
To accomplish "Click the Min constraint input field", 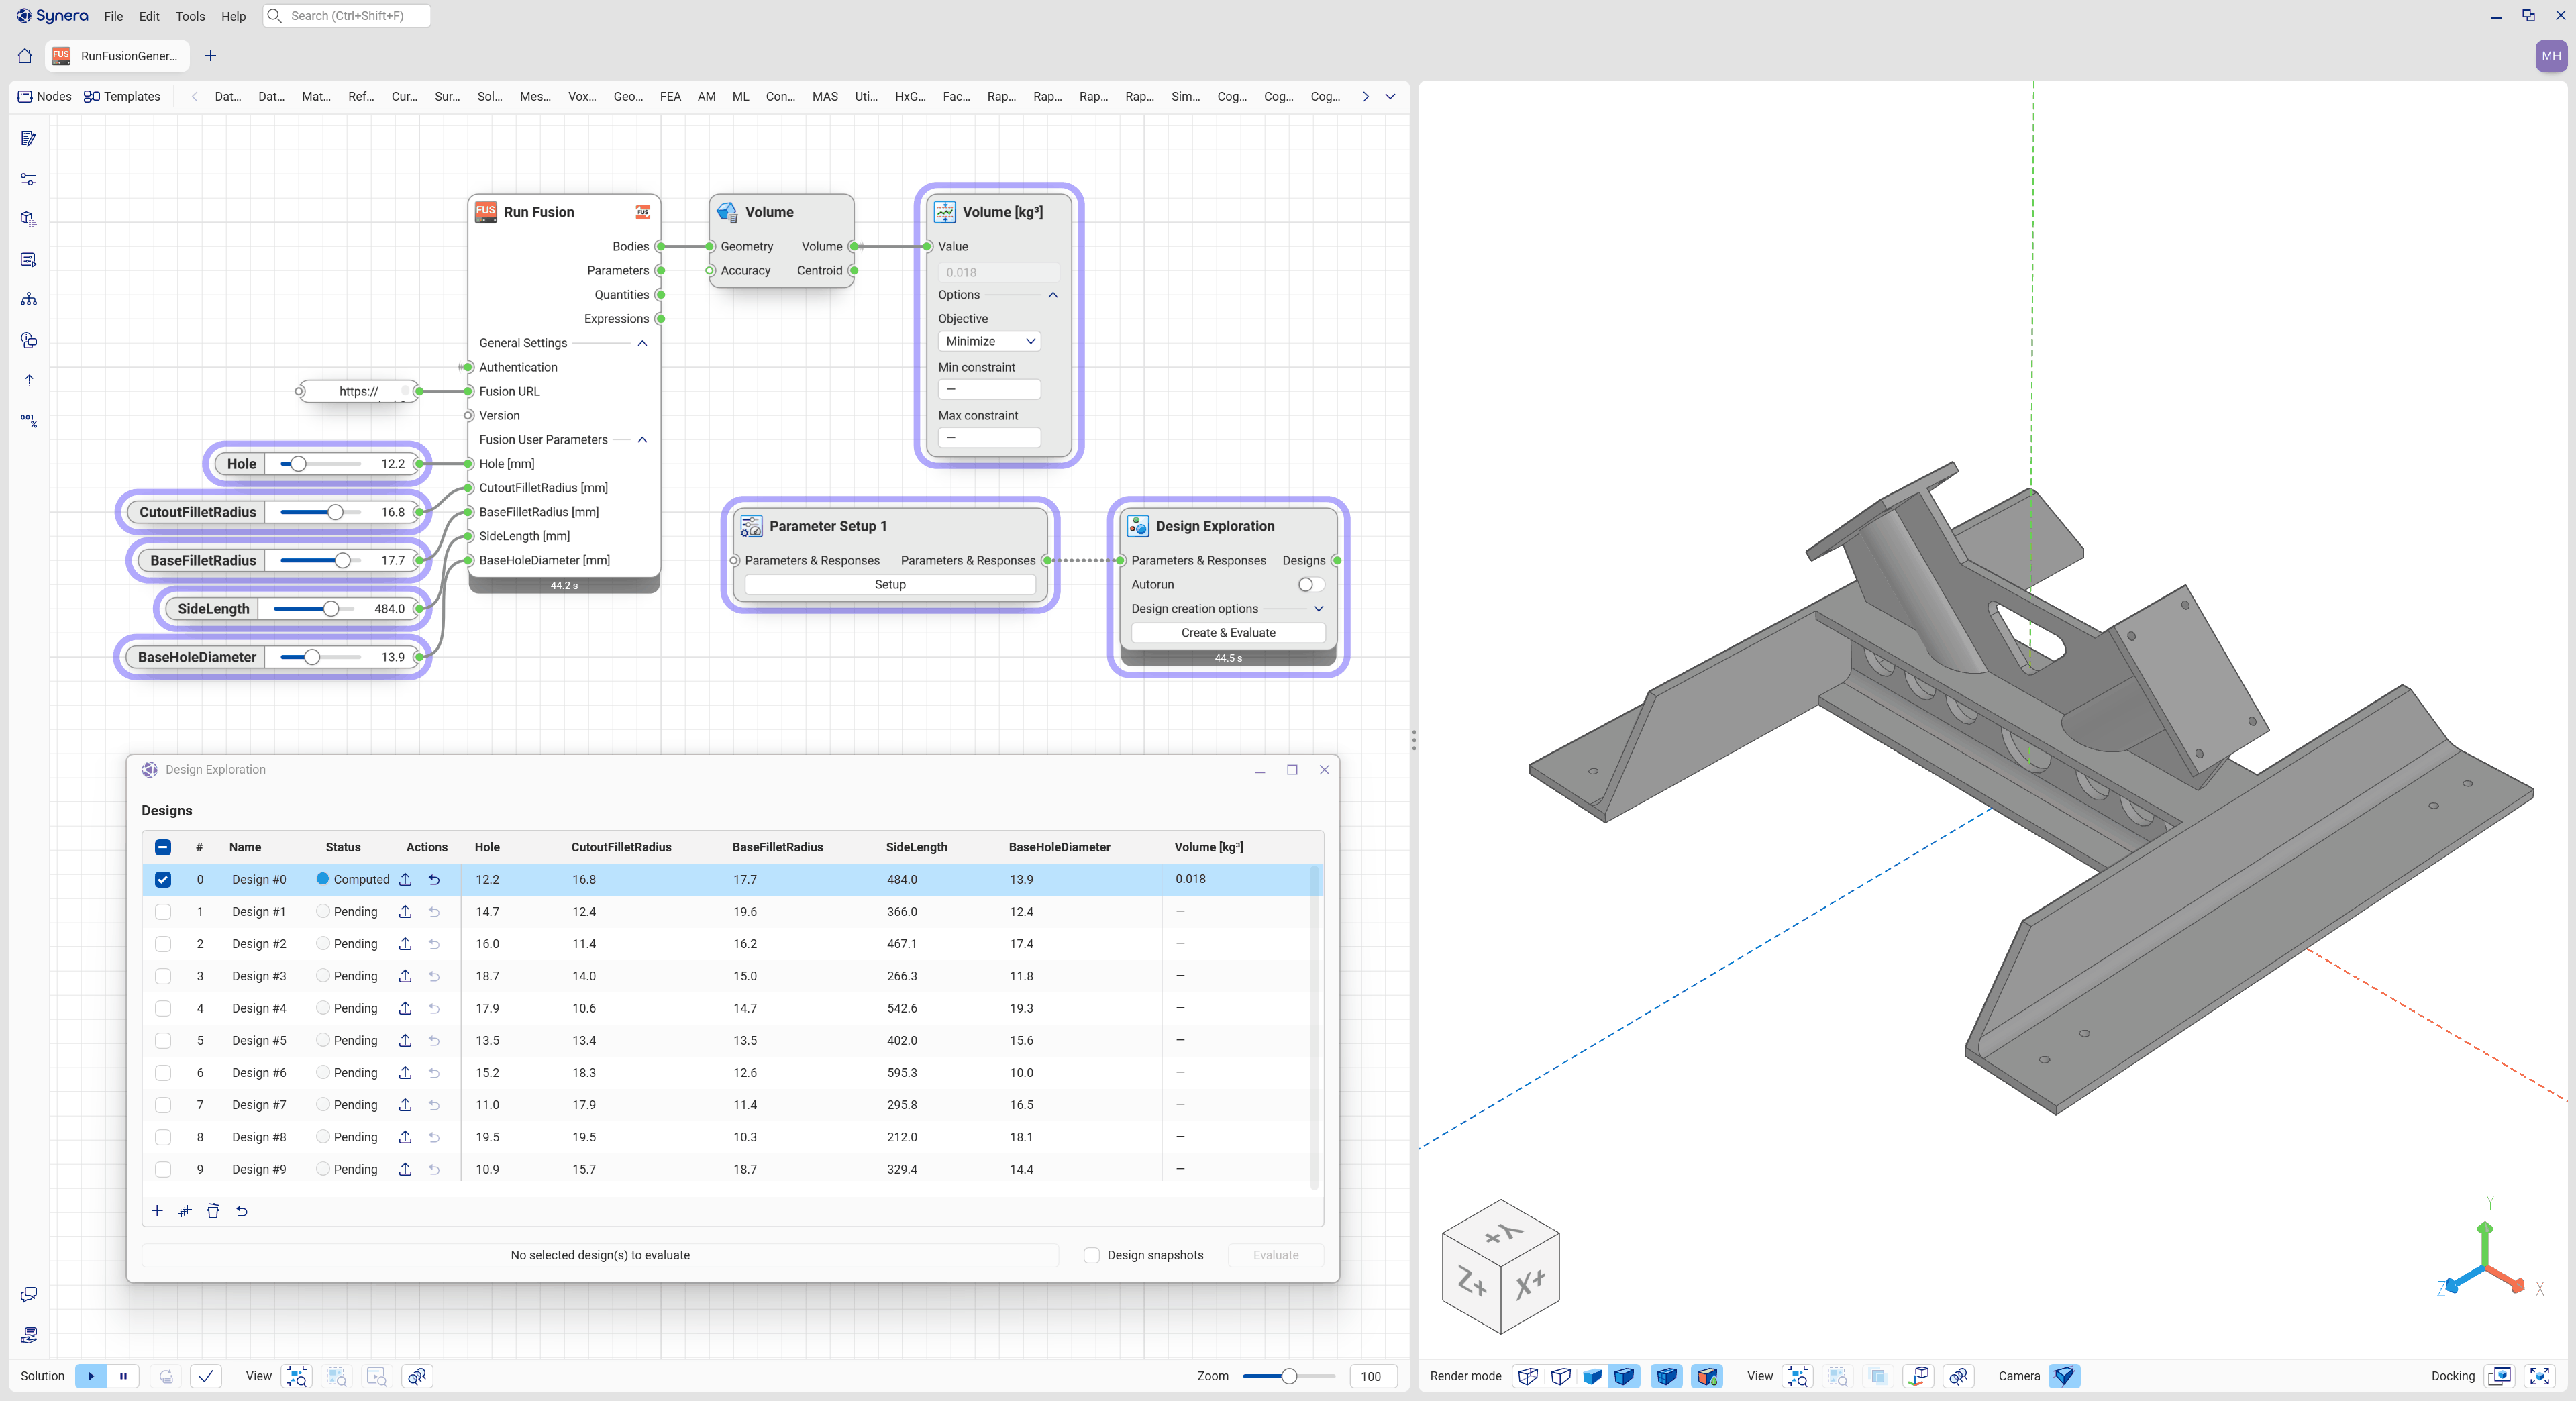I will tap(989, 389).
